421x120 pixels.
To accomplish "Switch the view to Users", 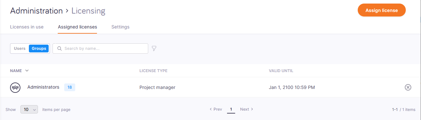I will tap(20, 49).
